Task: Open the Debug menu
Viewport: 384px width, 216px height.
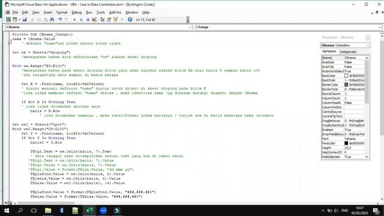Action: click(x=76, y=12)
